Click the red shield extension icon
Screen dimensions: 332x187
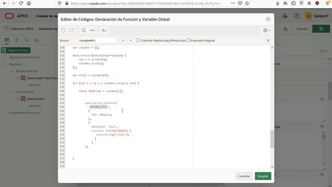click(x=317, y=4)
